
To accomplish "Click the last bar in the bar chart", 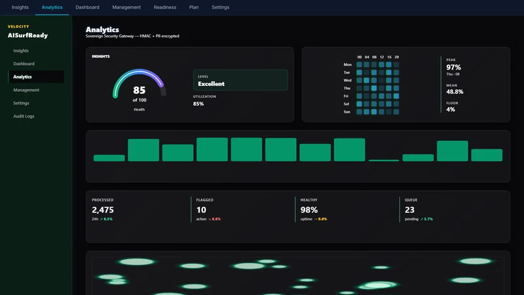I will (487, 155).
